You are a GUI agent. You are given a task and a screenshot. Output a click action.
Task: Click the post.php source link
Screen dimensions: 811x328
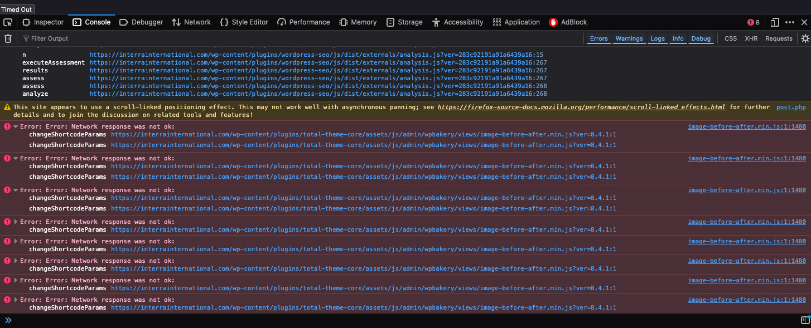tap(791, 107)
